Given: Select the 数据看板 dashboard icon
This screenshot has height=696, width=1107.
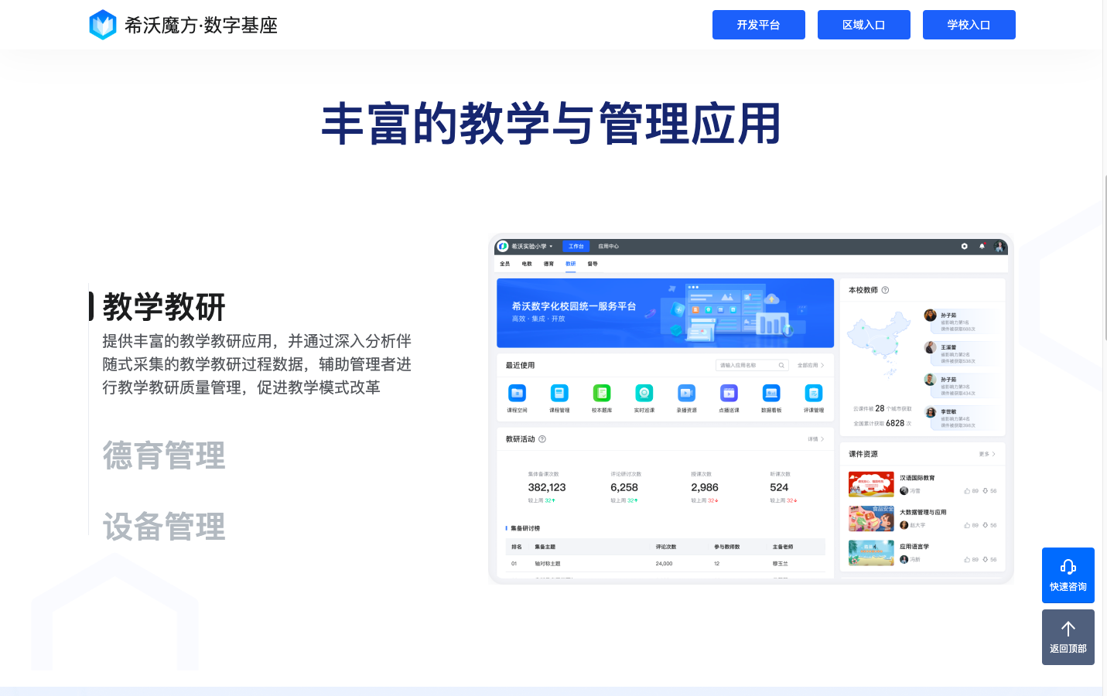Looking at the screenshot, I should click(770, 393).
